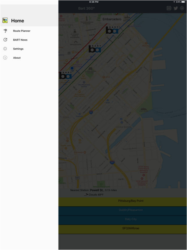187x250 pixels.
Task: Tap the 8:38 PM clock in status bar
Action: coord(94,2)
